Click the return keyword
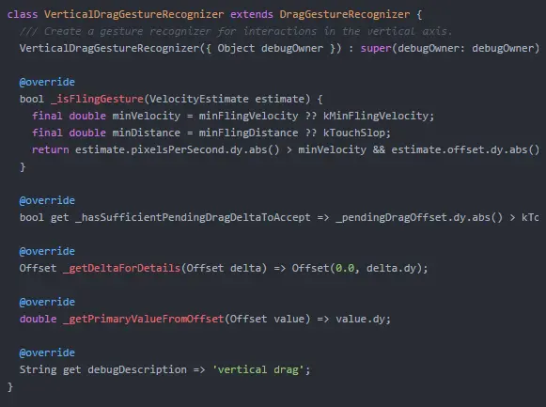The width and height of the screenshot is (546, 407). [50, 149]
